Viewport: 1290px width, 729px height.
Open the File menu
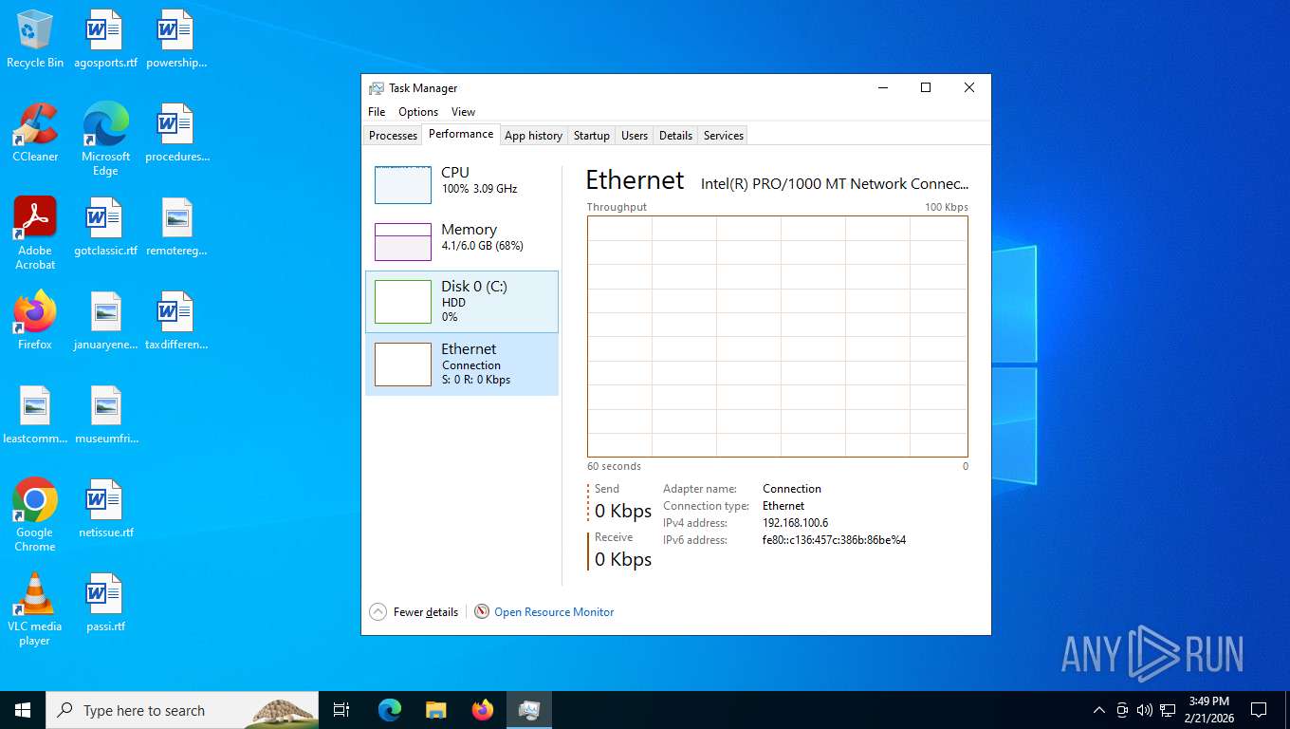click(x=377, y=112)
